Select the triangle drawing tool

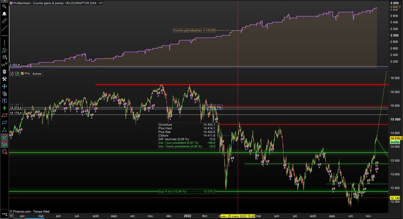pos(4,130)
